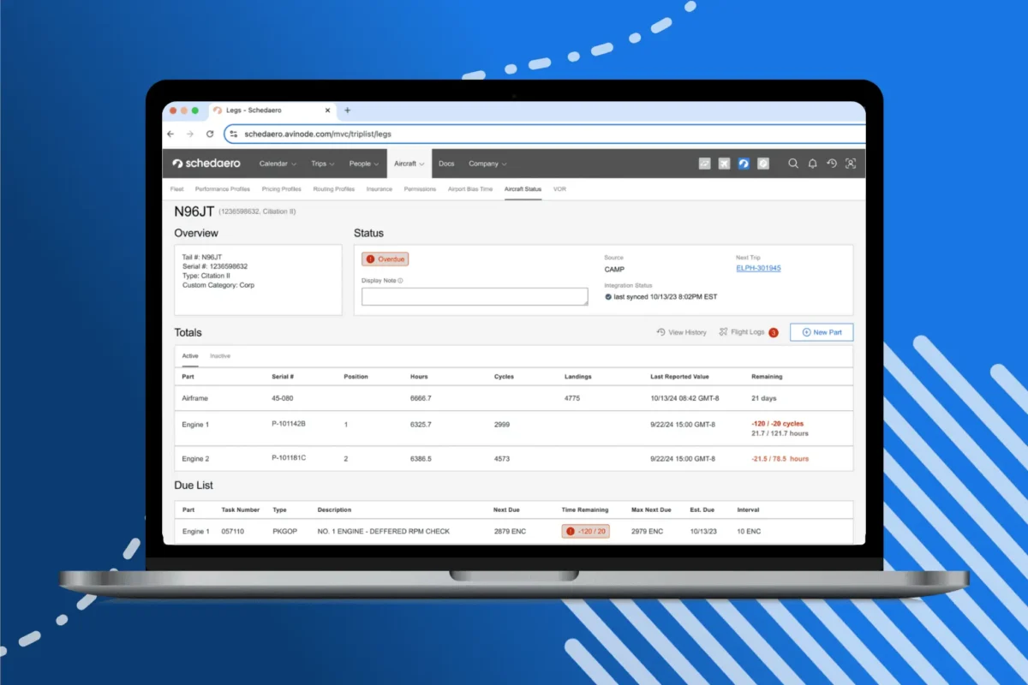This screenshot has width=1028, height=685.
Task: Click the browser address bar URL
Action: 318,134
